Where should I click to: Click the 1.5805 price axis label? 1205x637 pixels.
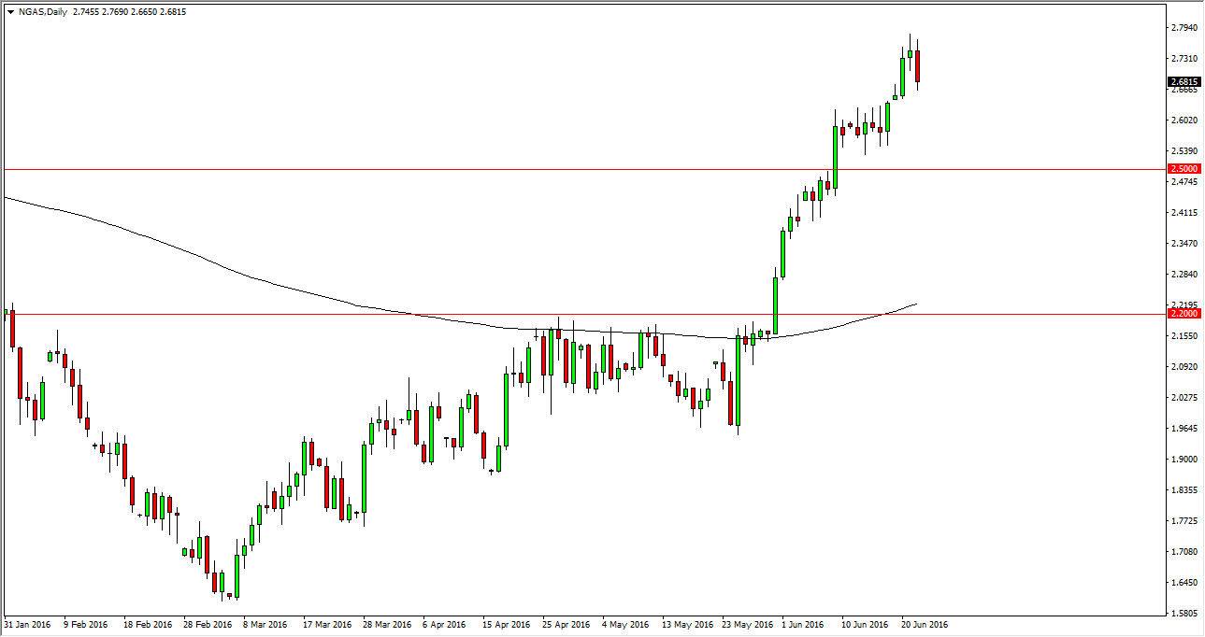click(1183, 614)
